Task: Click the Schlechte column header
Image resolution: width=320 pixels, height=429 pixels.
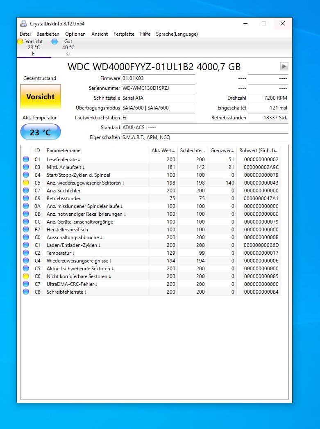Action: [193, 151]
